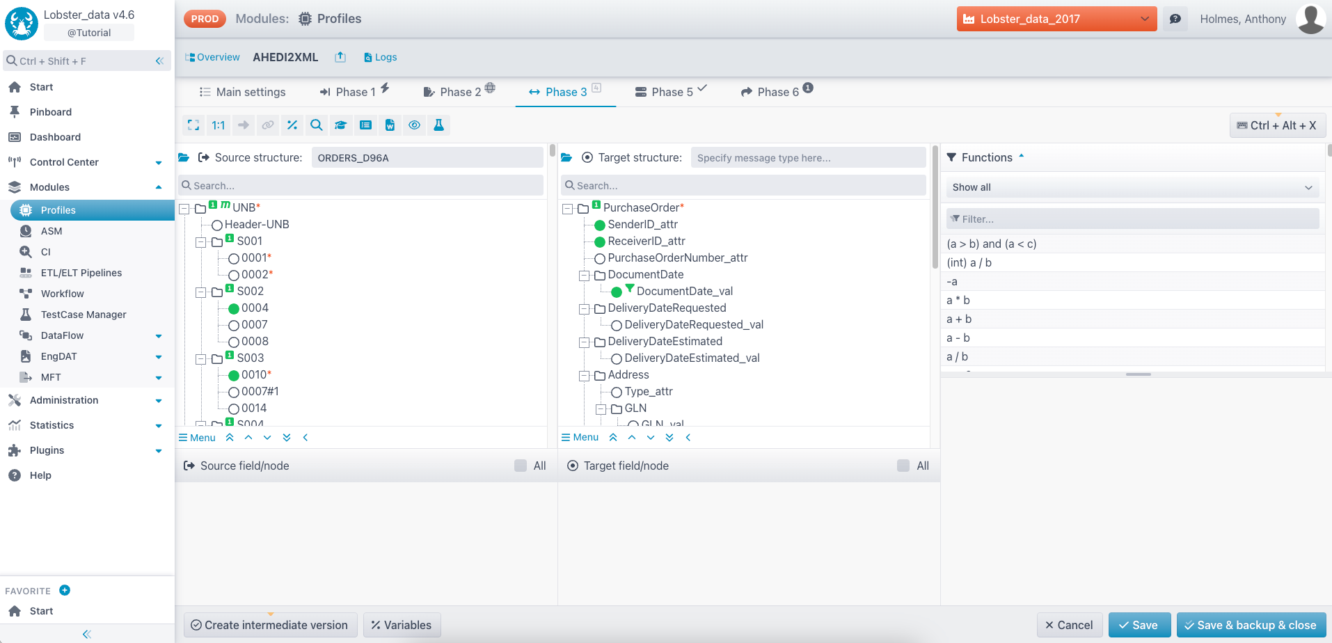The width and height of the screenshot is (1332, 643).
Task: Click the 1:1 mapping toolbar button
Action: pos(219,125)
